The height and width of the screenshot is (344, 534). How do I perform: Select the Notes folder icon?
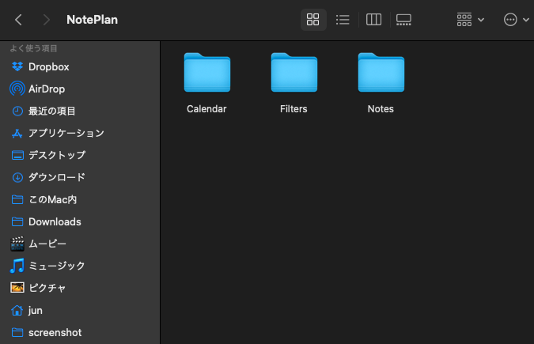[381, 72]
